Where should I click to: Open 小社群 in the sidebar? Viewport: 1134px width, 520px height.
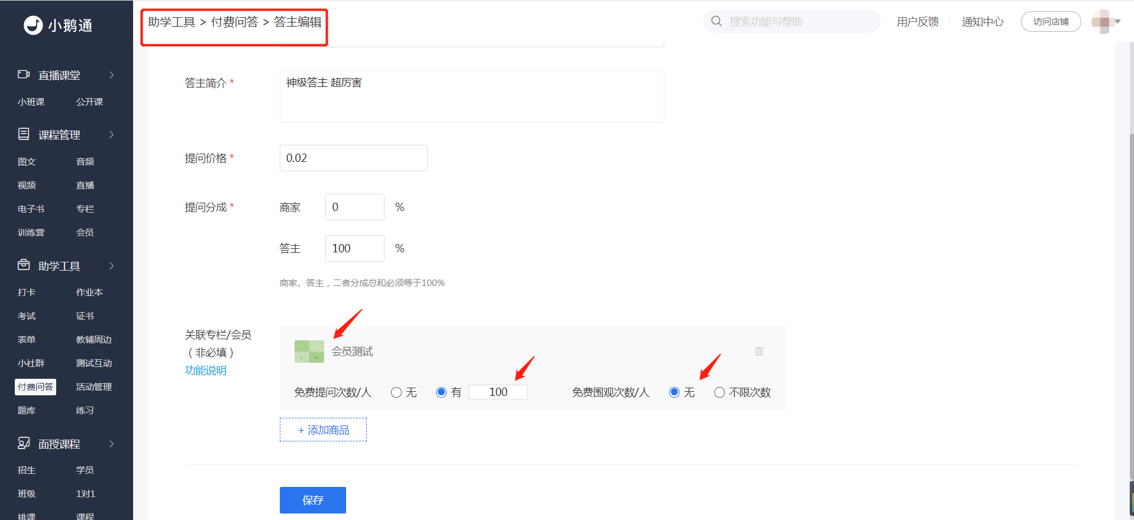(x=31, y=363)
